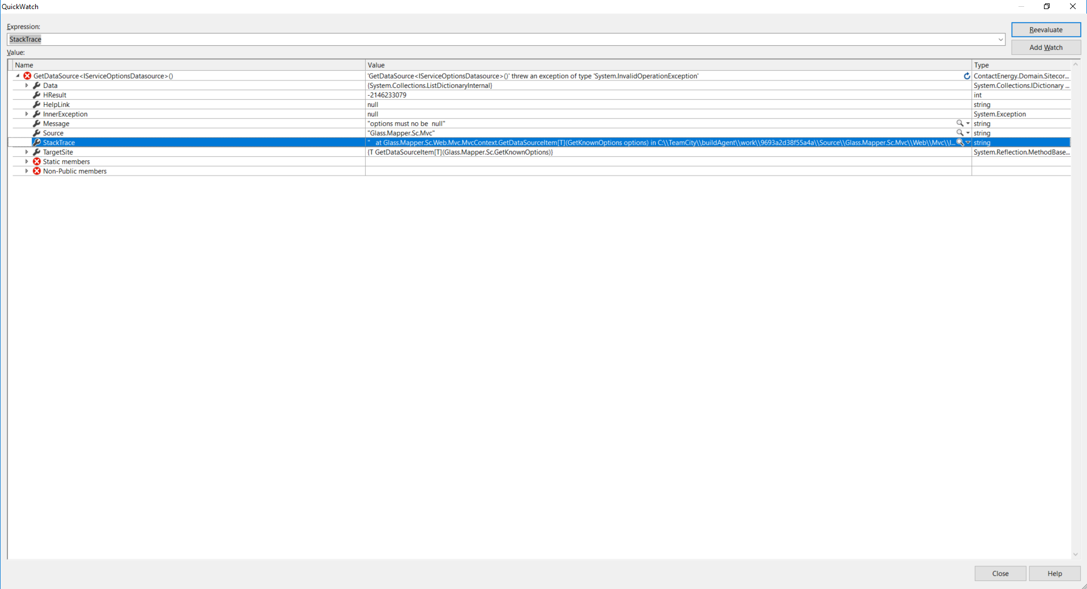Click the Help button
Image resolution: width=1087 pixels, height=589 pixels.
(x=1054, y=574)
